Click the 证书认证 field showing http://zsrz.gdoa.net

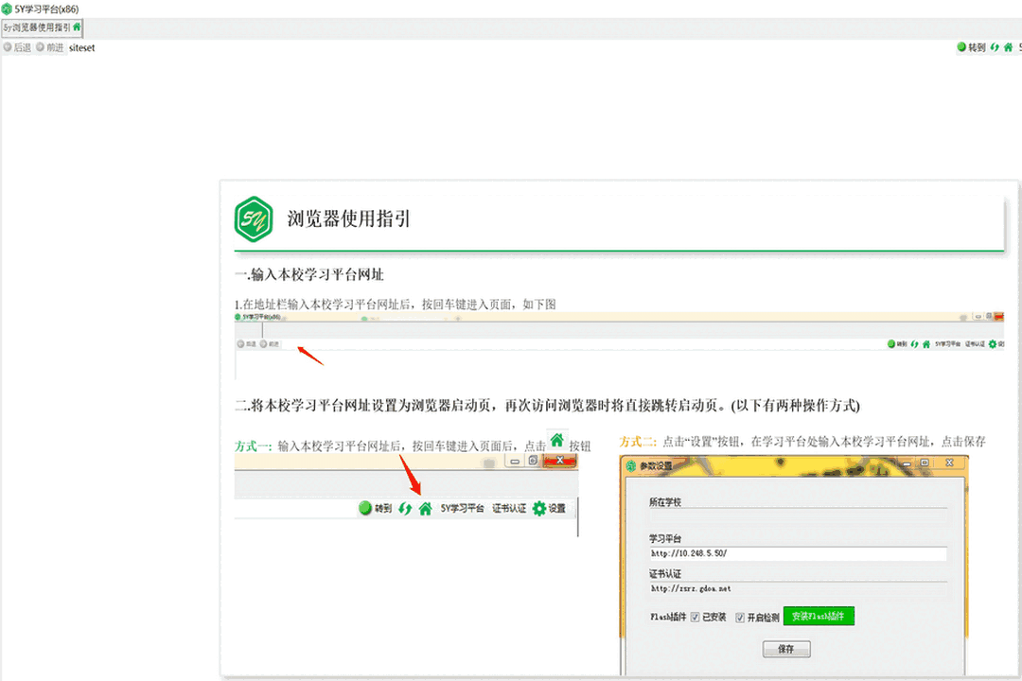[x=798, y=588]
